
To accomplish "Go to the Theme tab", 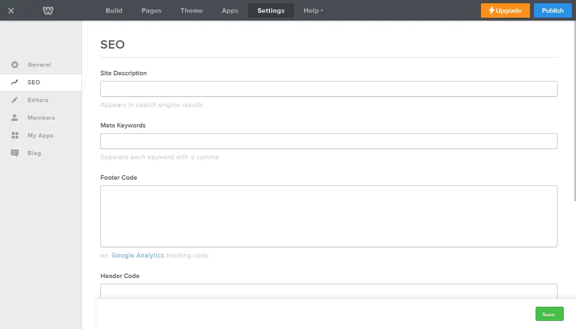I will pyautogui.click(x=191, y=11).
